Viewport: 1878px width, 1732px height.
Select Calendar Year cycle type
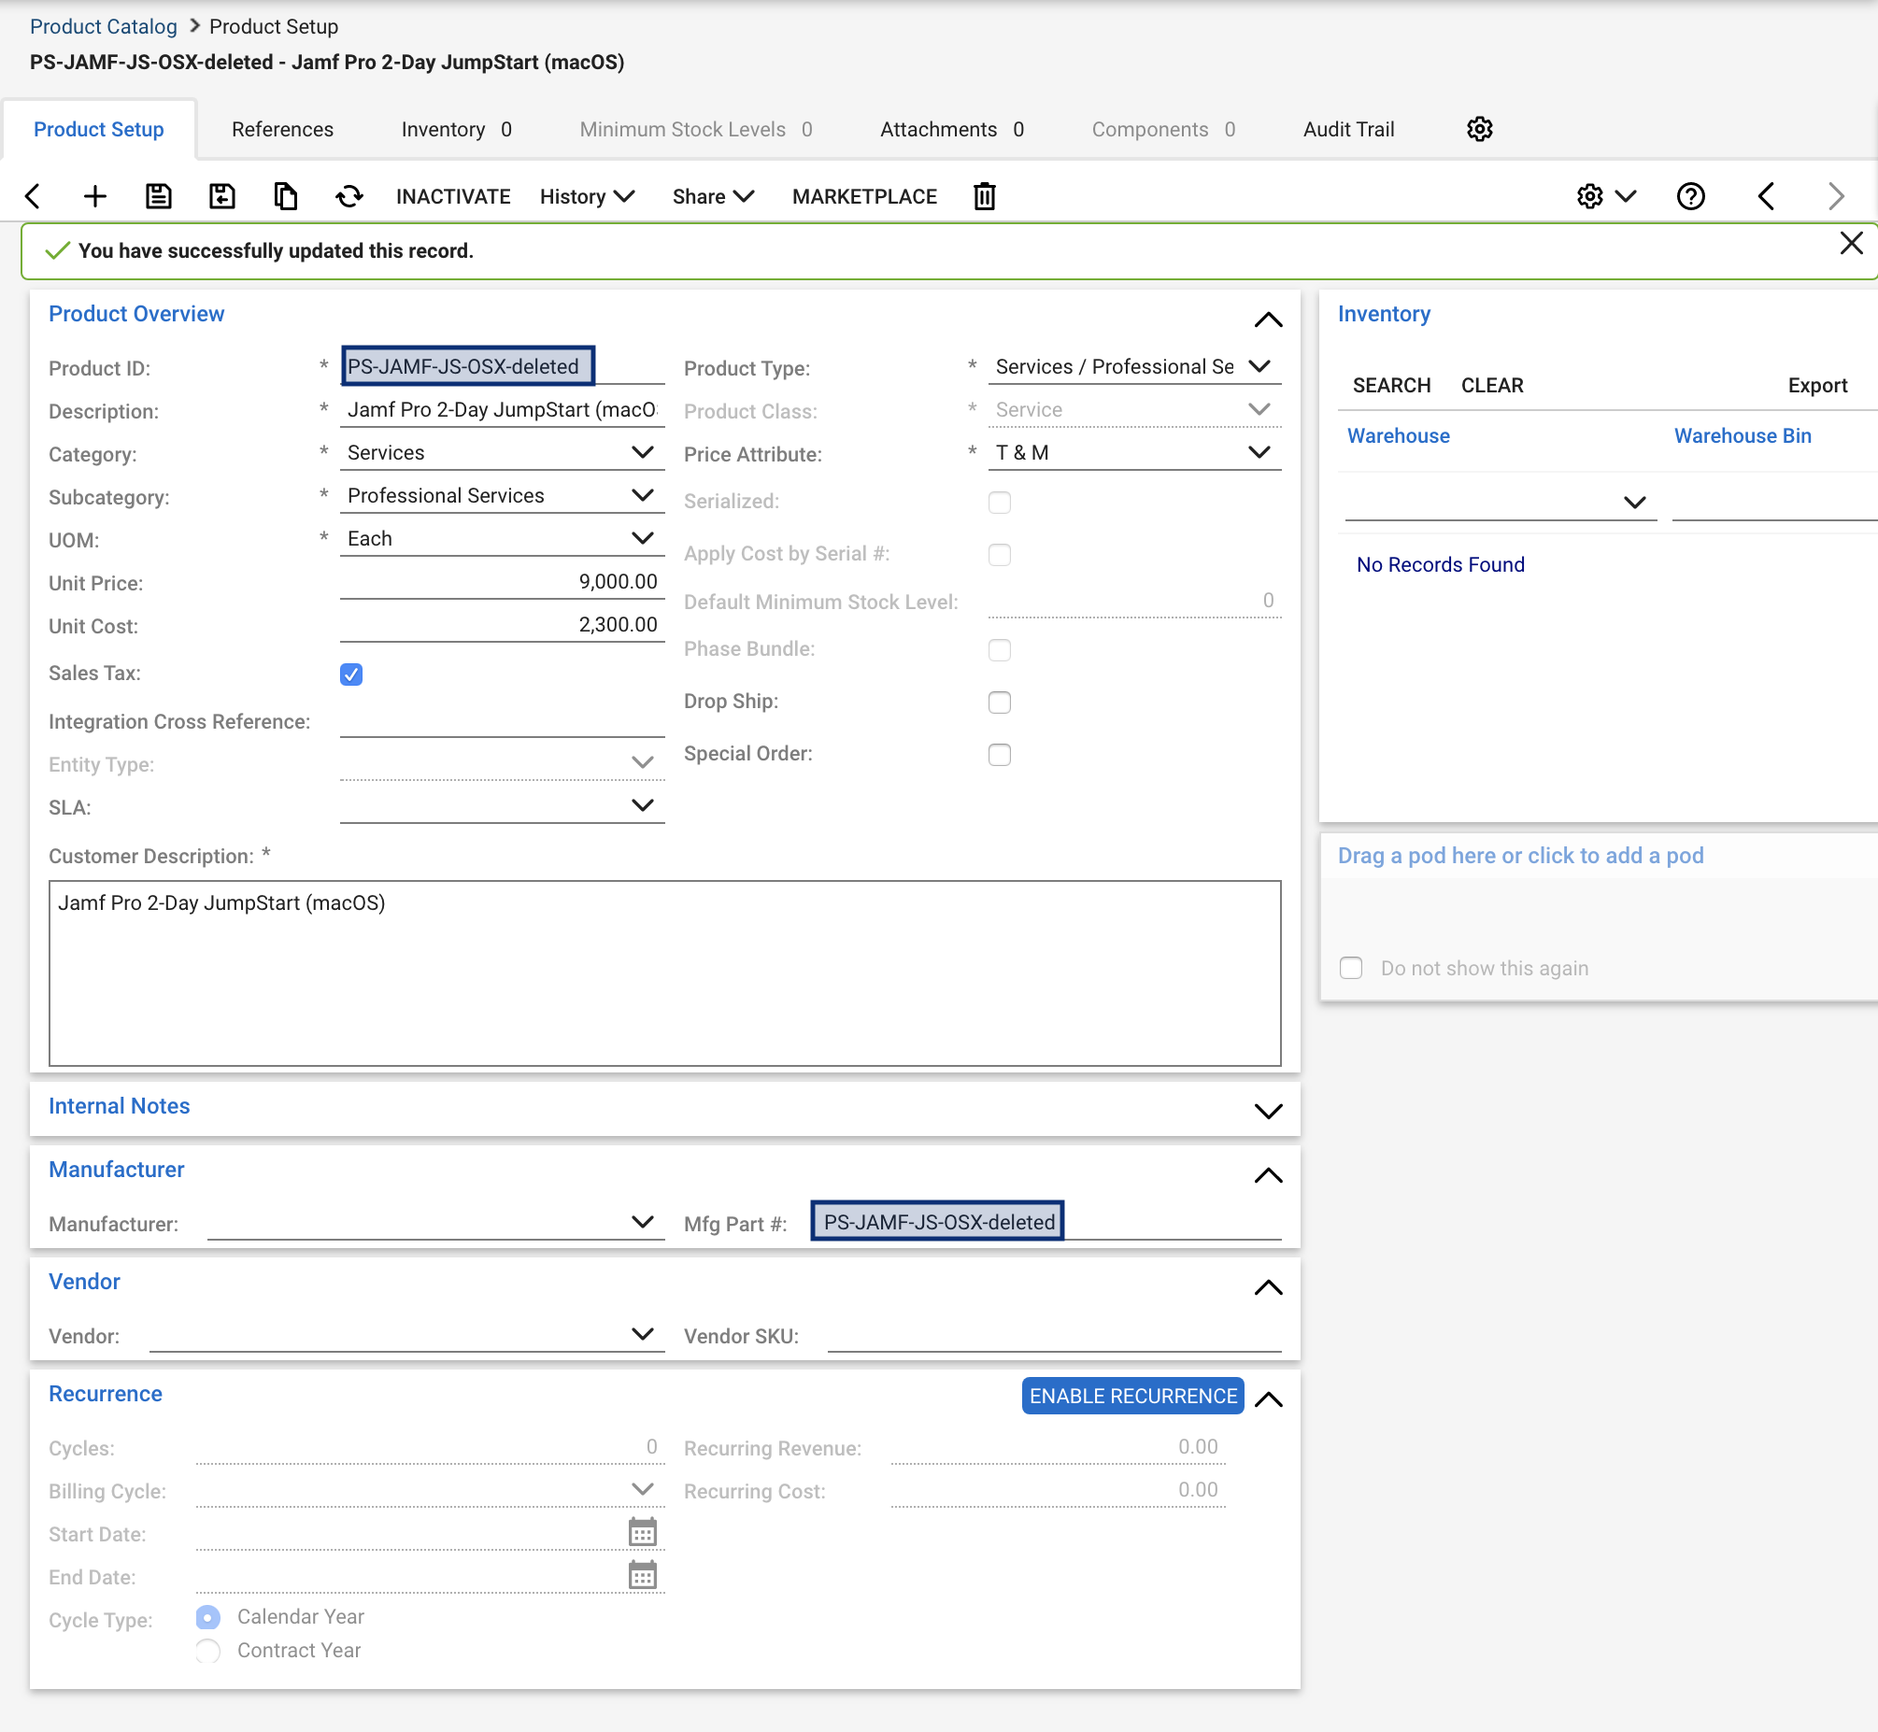click(208, 1617)
